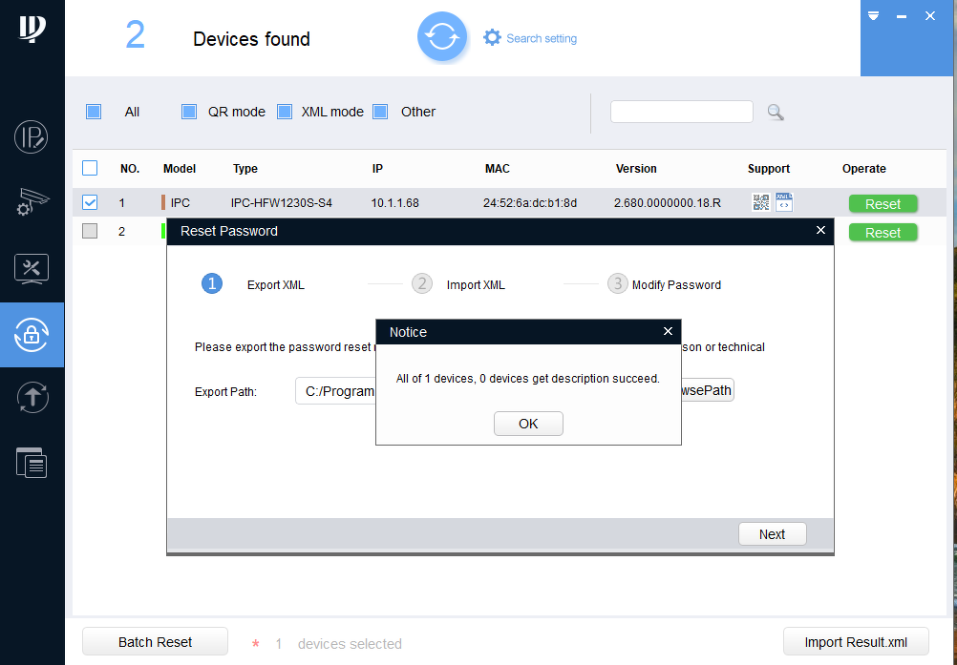Screen dimensions: 957x665
Task: Click Reset button for device 2
Action: click(883, 232)
